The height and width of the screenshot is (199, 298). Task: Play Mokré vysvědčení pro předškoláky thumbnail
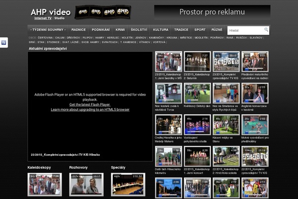tap(255, 125)
